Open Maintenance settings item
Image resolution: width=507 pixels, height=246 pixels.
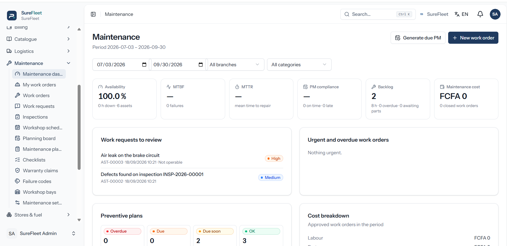click(x=39, y=203)
